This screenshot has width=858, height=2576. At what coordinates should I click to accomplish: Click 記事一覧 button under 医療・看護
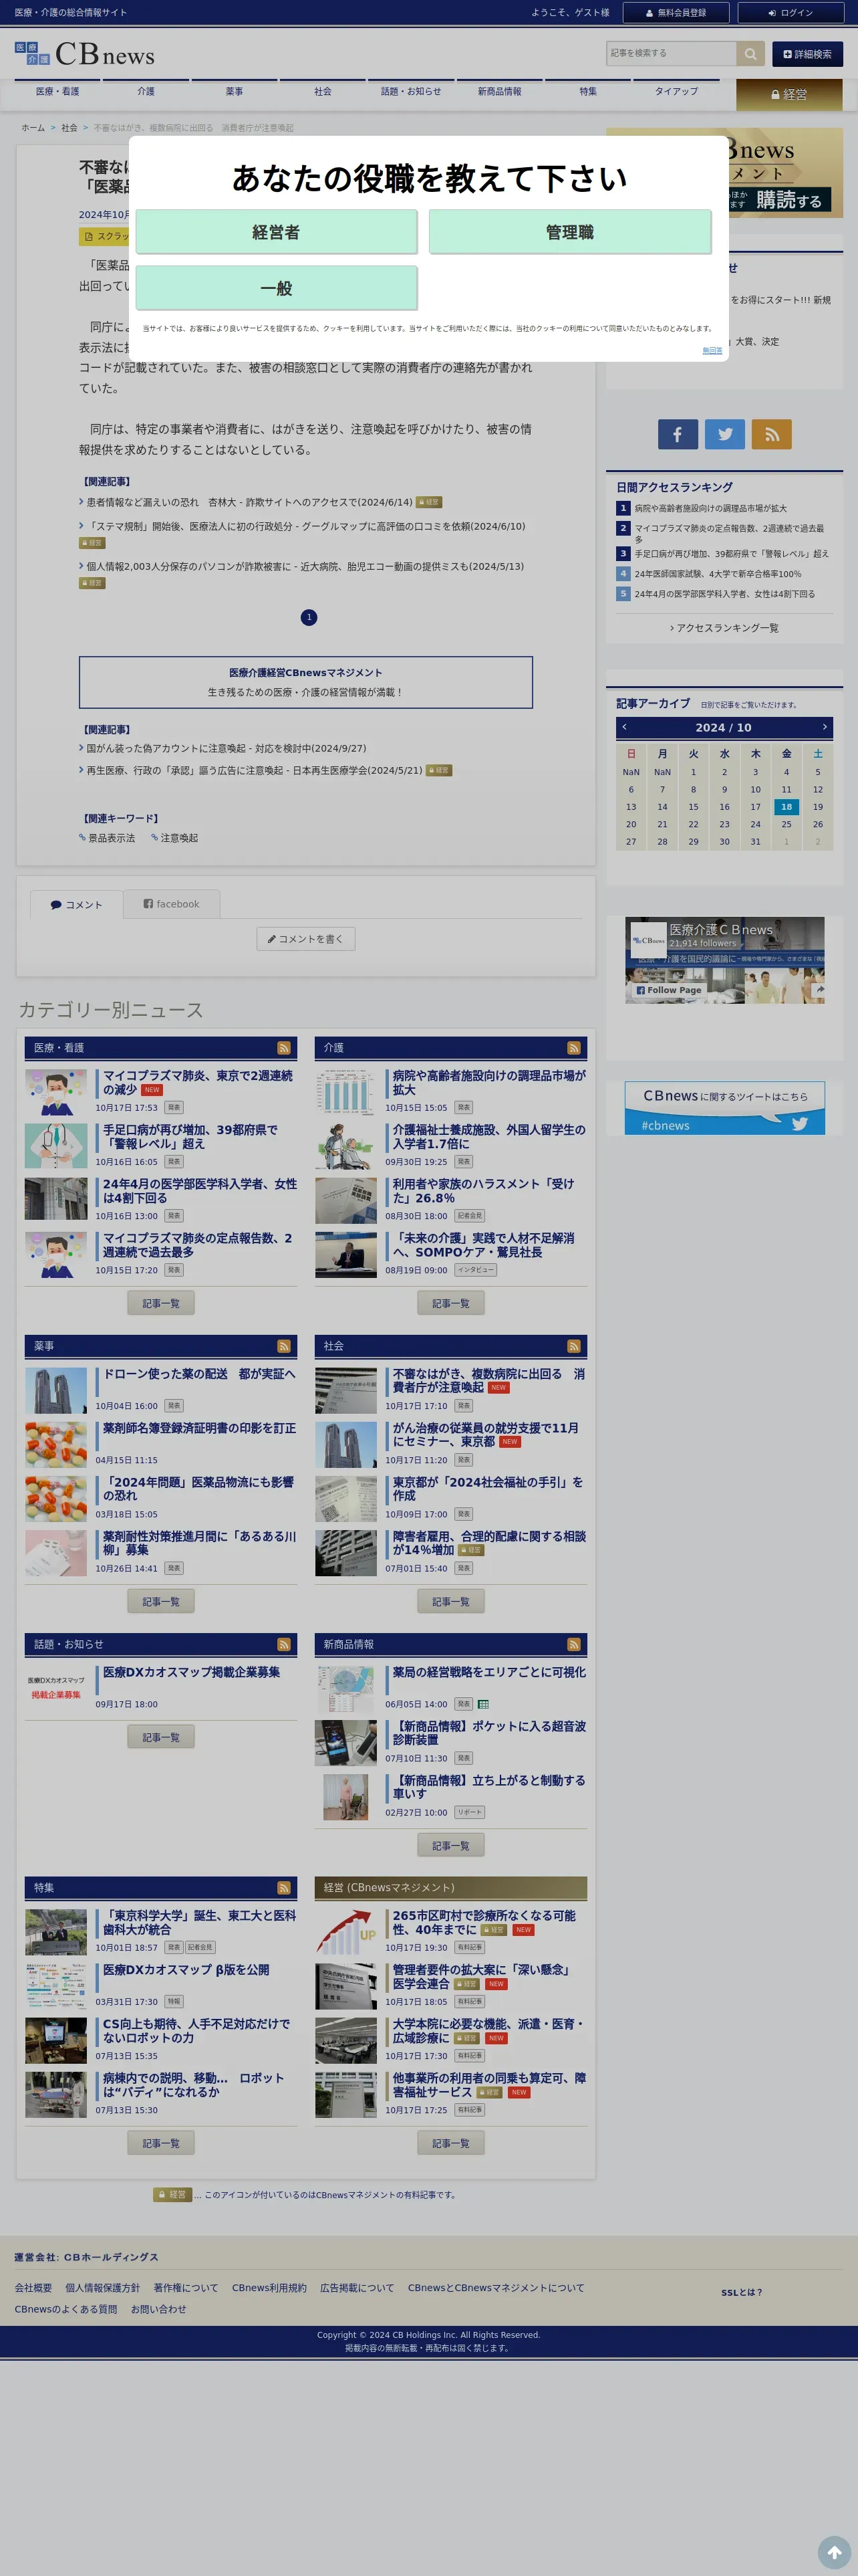[x=161, y=1303]
